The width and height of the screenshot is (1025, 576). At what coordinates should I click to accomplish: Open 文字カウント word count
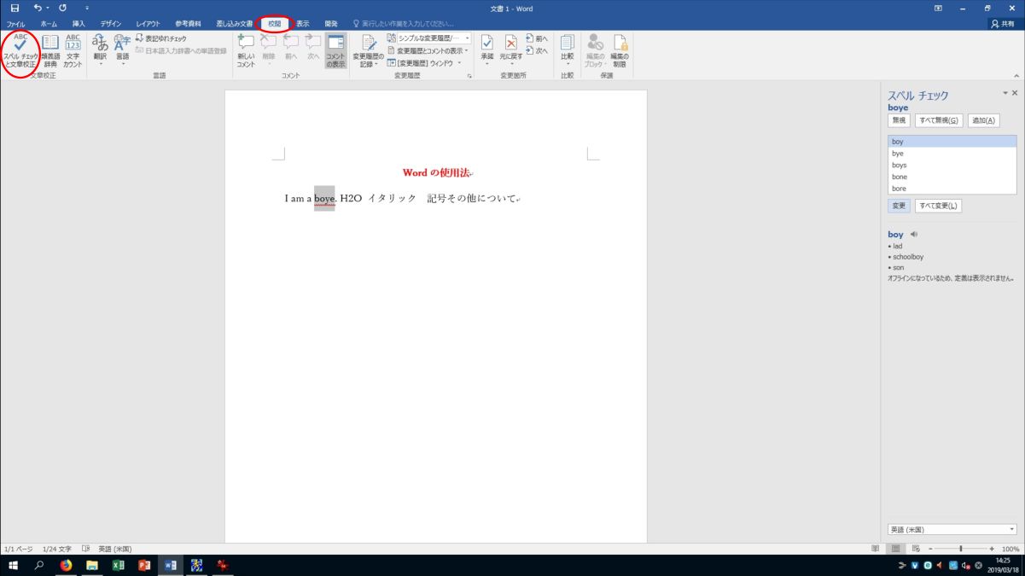pyautogui.click(x=73, y=51)
